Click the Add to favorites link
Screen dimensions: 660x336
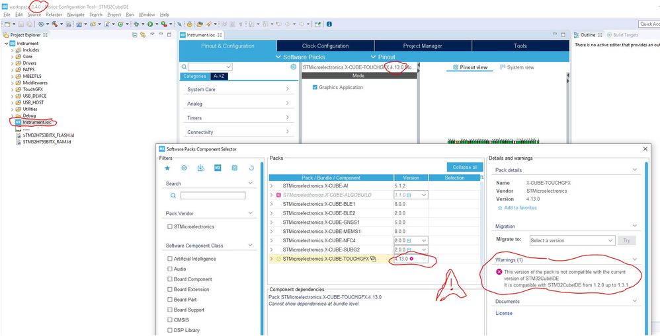[x=520, y=208]
